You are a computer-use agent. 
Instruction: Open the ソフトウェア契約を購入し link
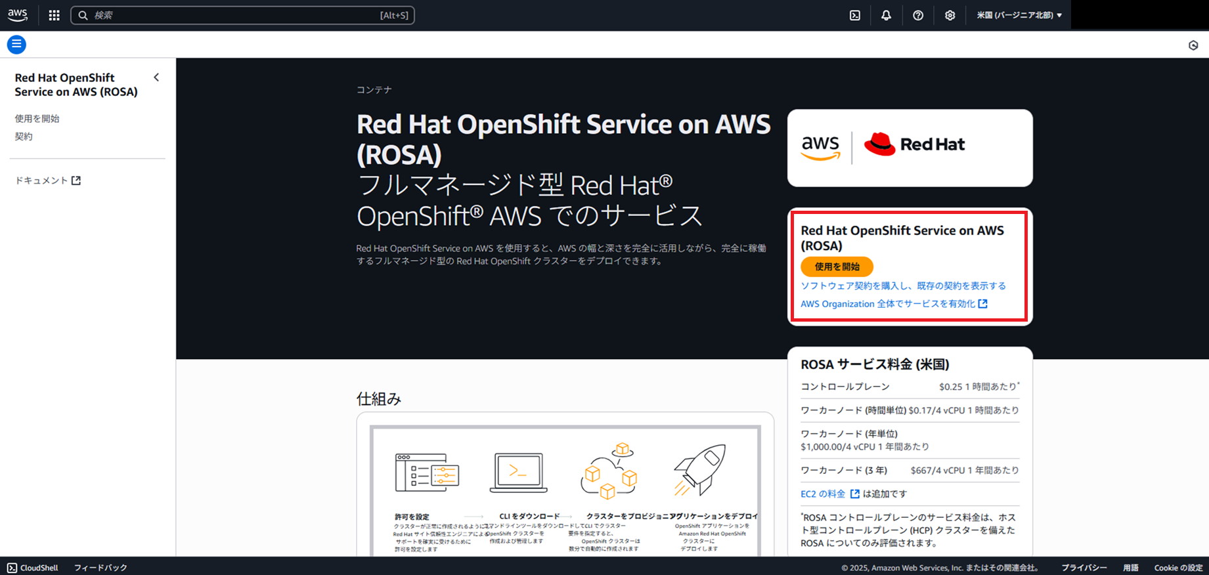[x=902, y=286]
